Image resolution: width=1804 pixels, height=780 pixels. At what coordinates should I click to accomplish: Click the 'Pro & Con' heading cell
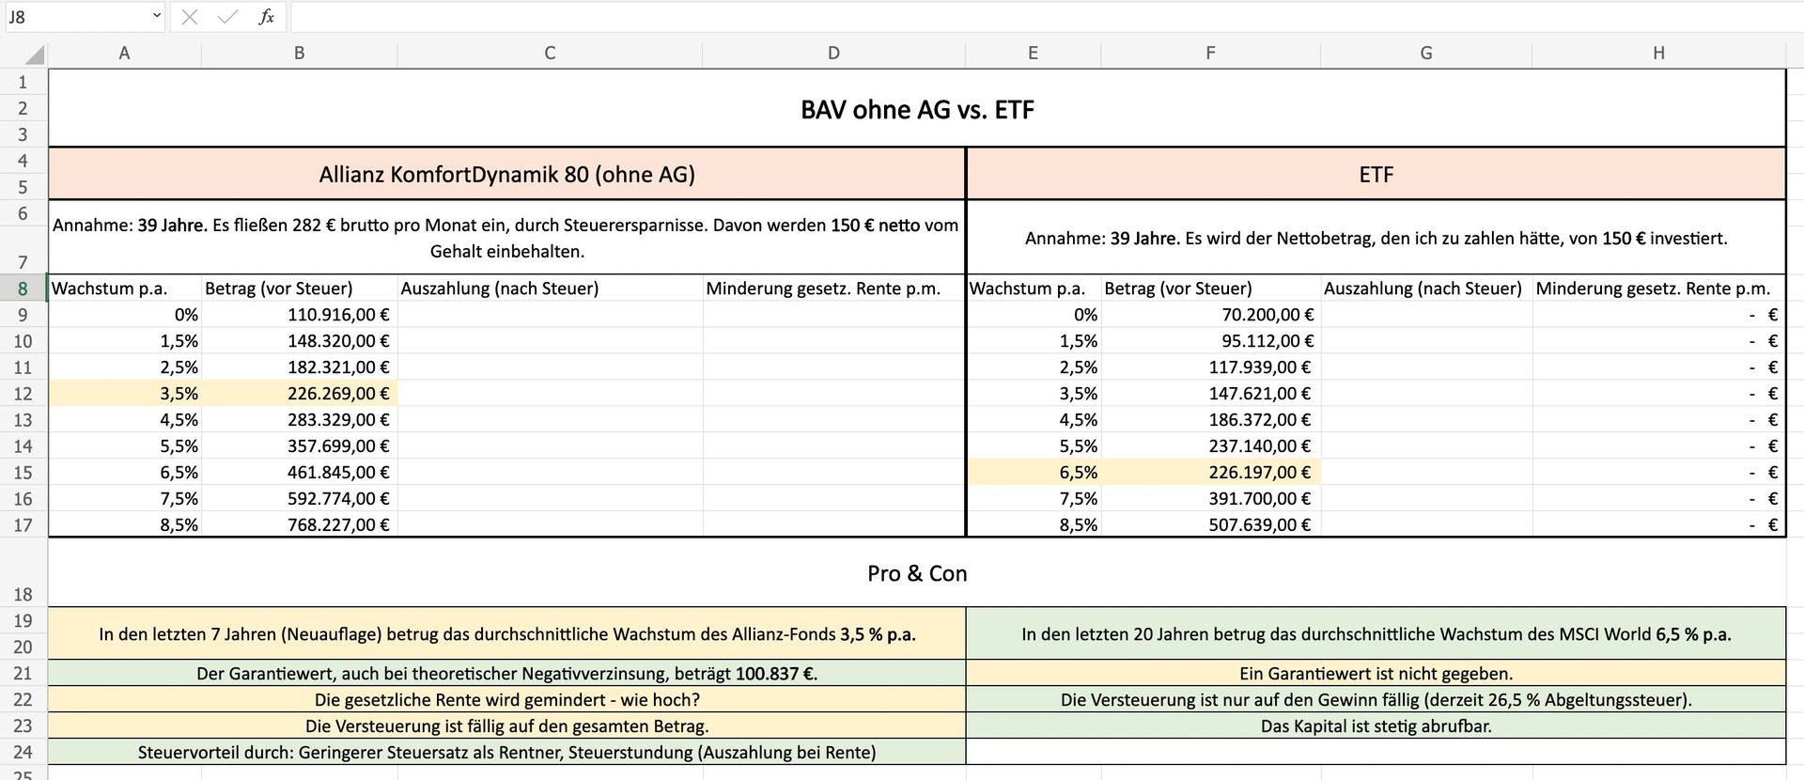point(917,573)
